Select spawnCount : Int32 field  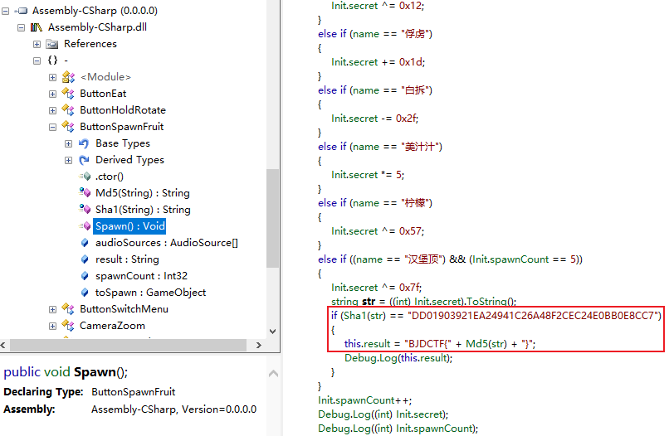141,276
